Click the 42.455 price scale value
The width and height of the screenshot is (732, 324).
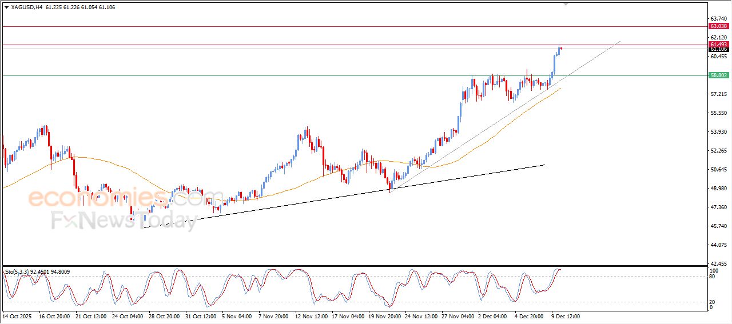click(719, 263)
